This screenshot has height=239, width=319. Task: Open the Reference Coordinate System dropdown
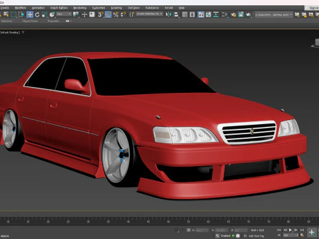(x=64, y=14)
